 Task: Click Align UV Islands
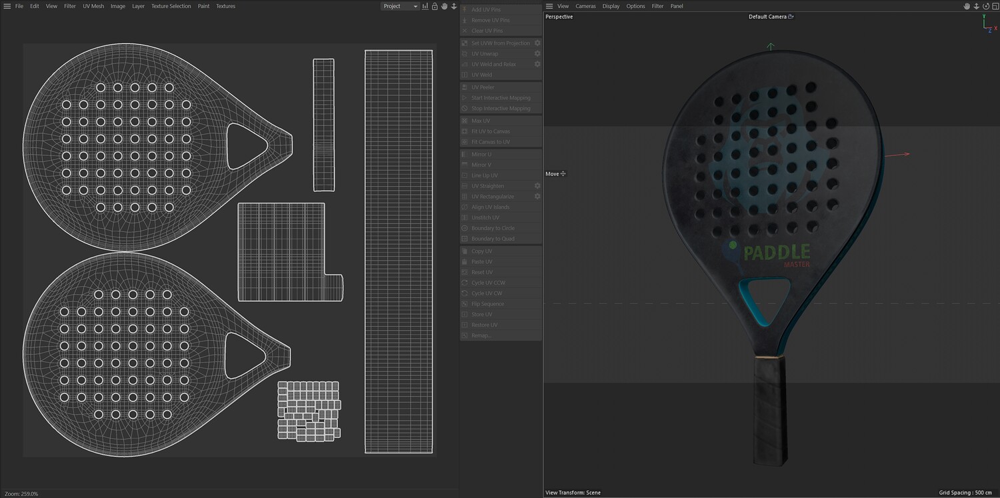tap(501, 207)
